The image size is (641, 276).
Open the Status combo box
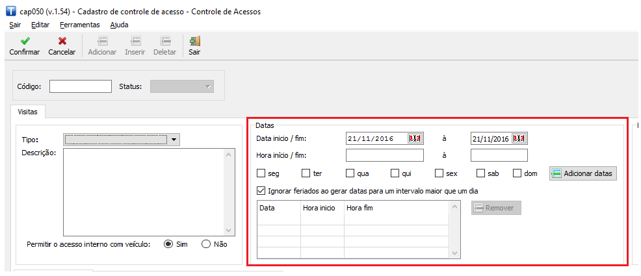207,86
